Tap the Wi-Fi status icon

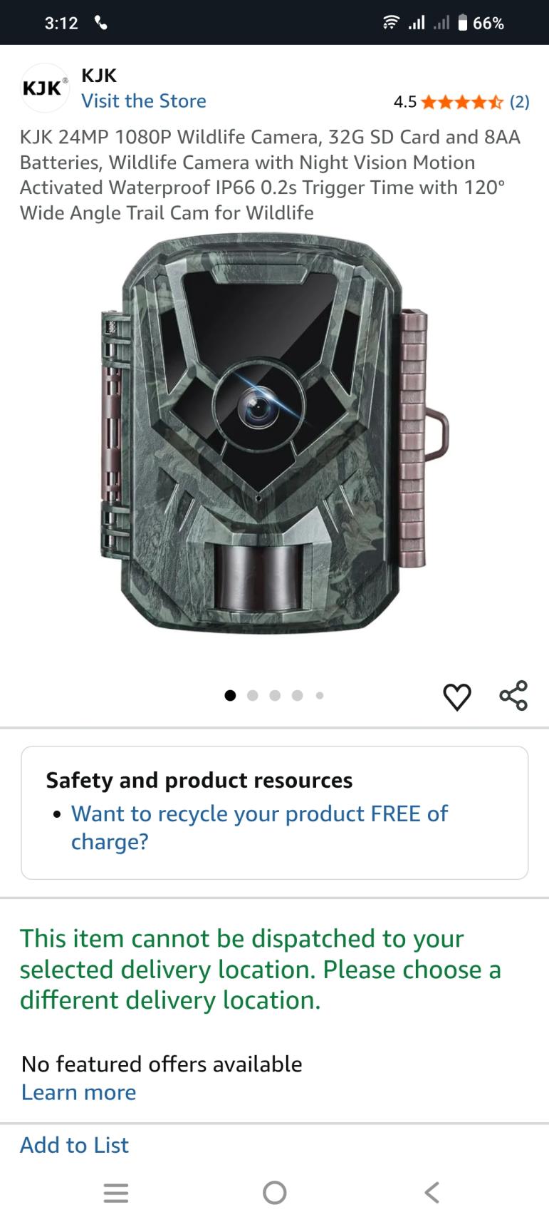pyautogui.click(x=390, y=23)
